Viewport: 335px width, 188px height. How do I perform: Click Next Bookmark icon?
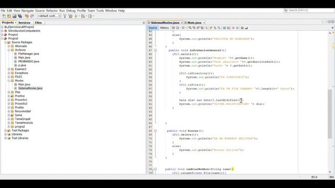pos(215,28)
